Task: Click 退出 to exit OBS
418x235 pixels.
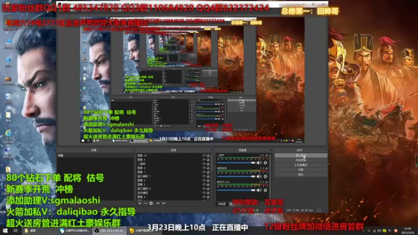Action: pyautogui.click(x=301, y=174)
